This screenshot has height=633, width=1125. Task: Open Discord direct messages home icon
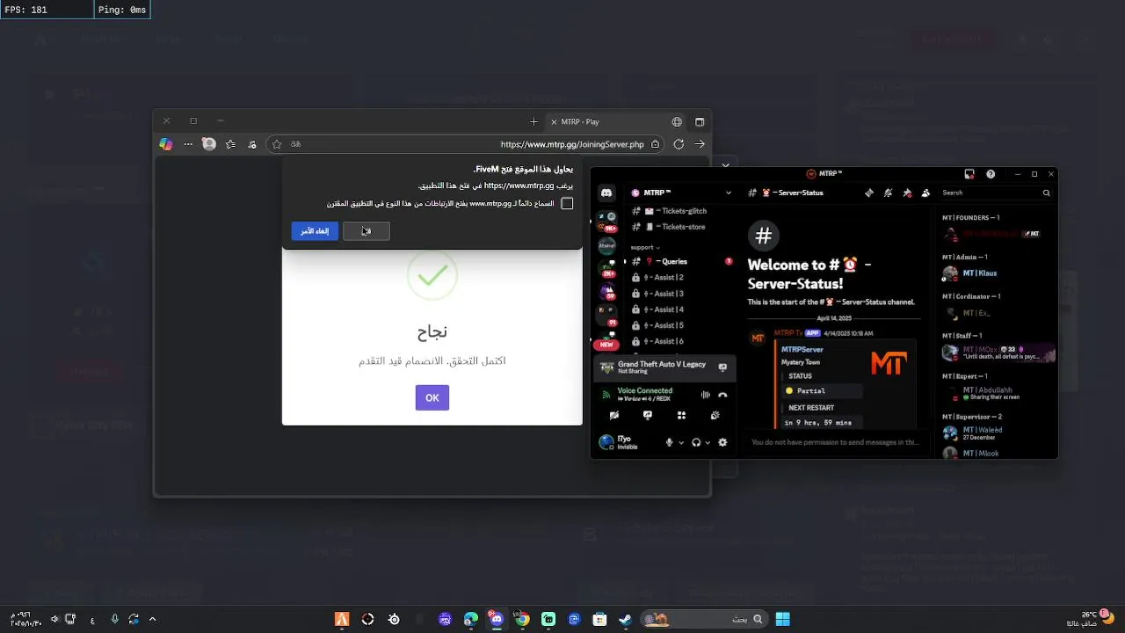click(x=606, y=193)
